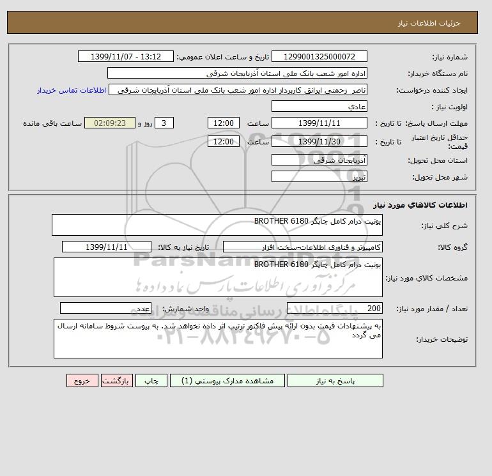Click the شماره نیاز label
Image resolution: width=492 pixels, height=476 pixels.
coord(450,57)
